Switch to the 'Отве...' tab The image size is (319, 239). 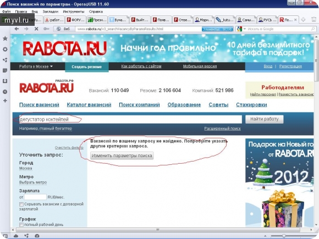pyautogui.click(x=183, y=20)
